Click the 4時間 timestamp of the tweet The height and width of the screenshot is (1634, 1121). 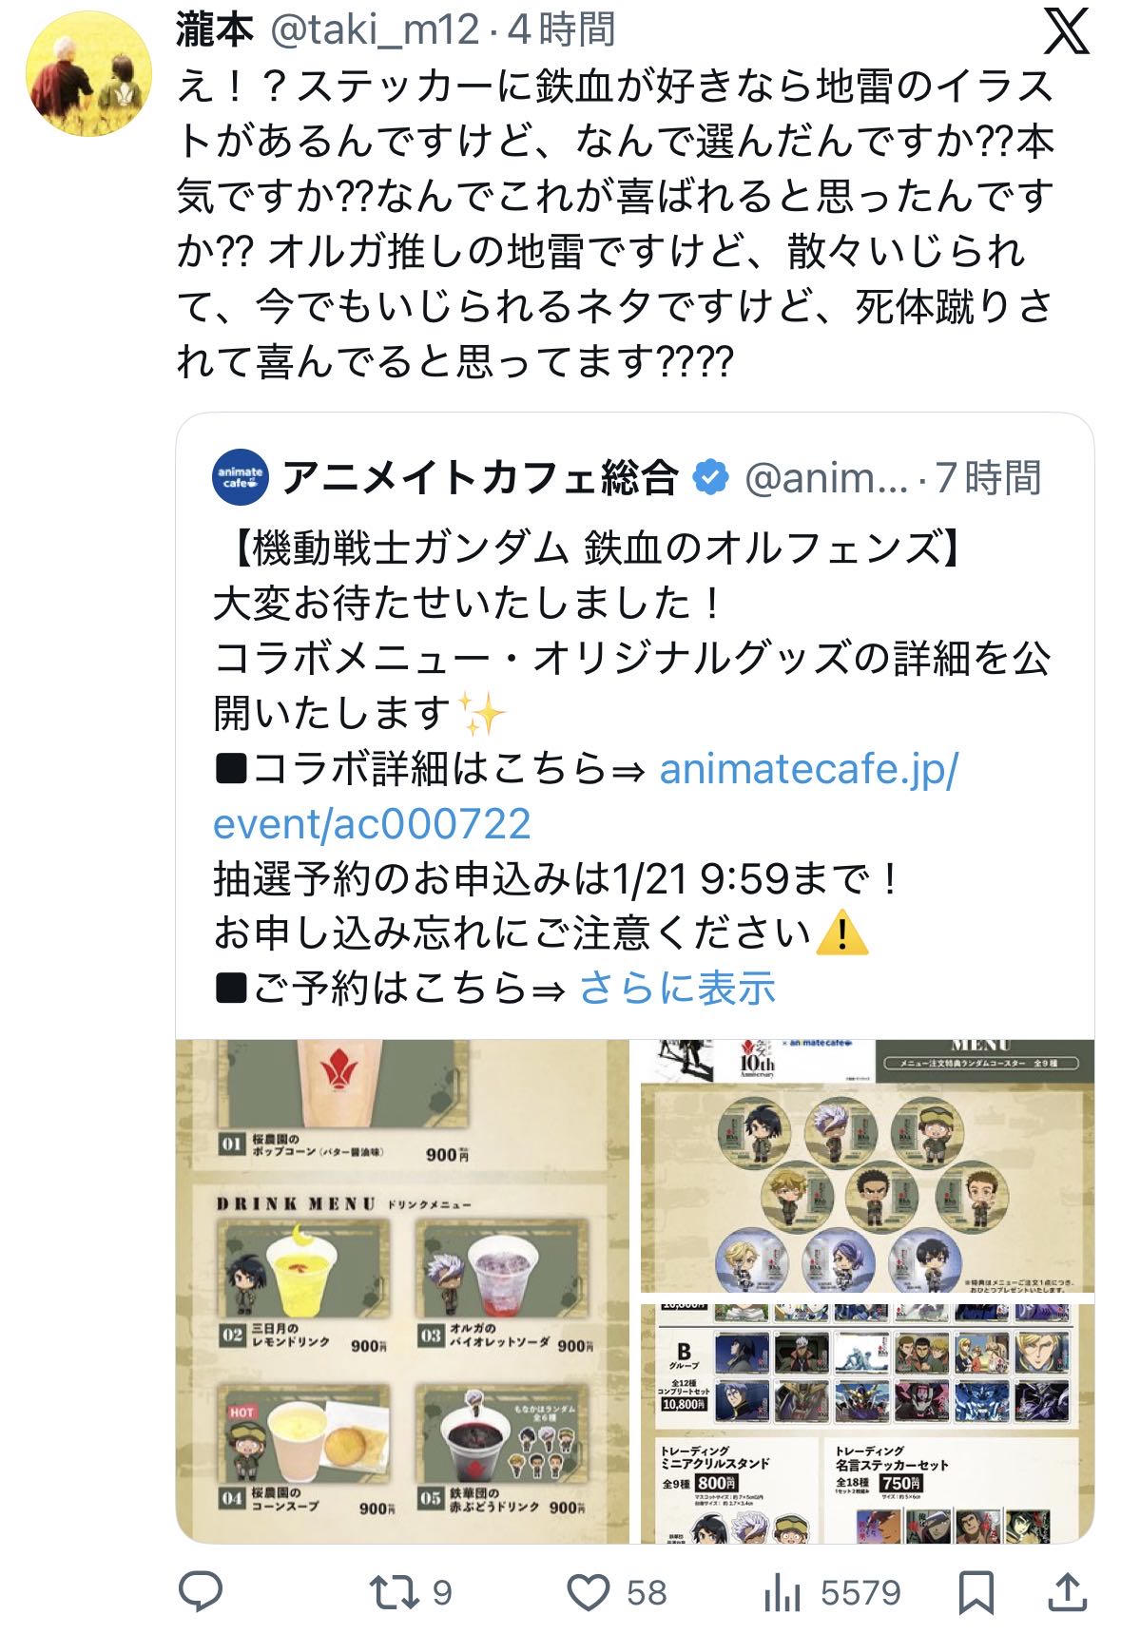(x=561, y=30)
